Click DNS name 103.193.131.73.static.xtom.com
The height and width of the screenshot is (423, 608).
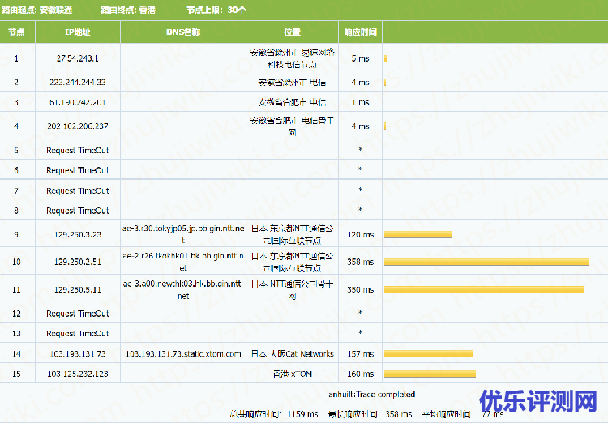183,354
